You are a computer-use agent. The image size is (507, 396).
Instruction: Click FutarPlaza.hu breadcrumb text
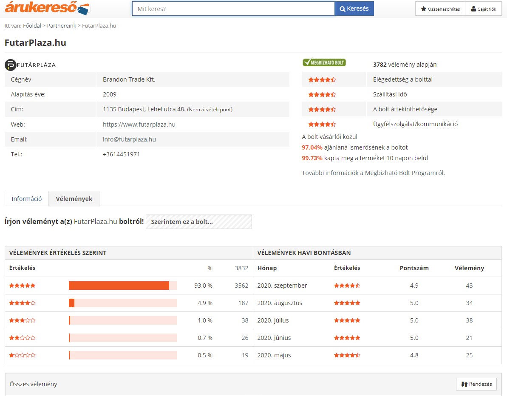point(99,25)
